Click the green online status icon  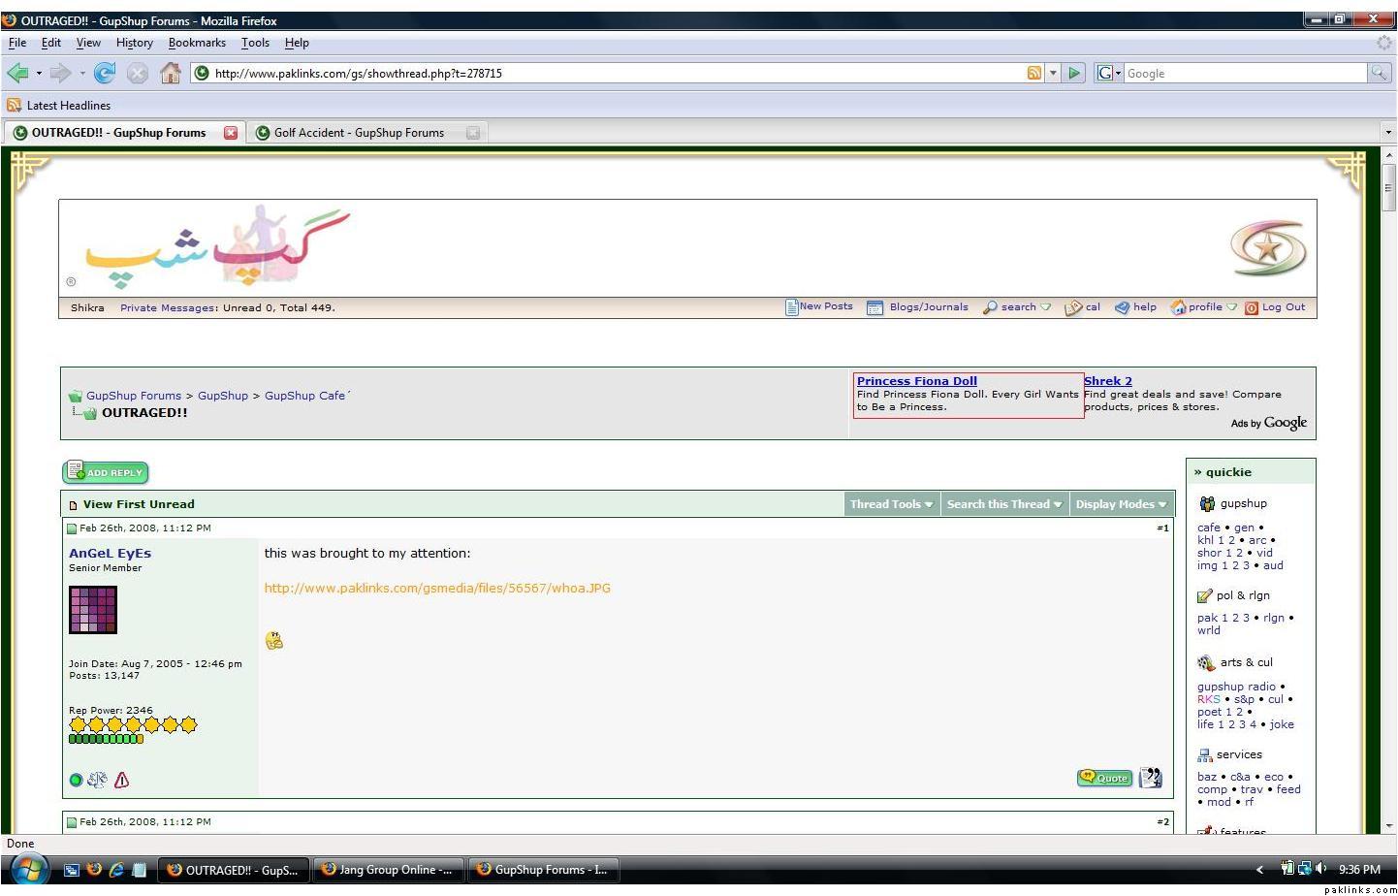(76, 780)
